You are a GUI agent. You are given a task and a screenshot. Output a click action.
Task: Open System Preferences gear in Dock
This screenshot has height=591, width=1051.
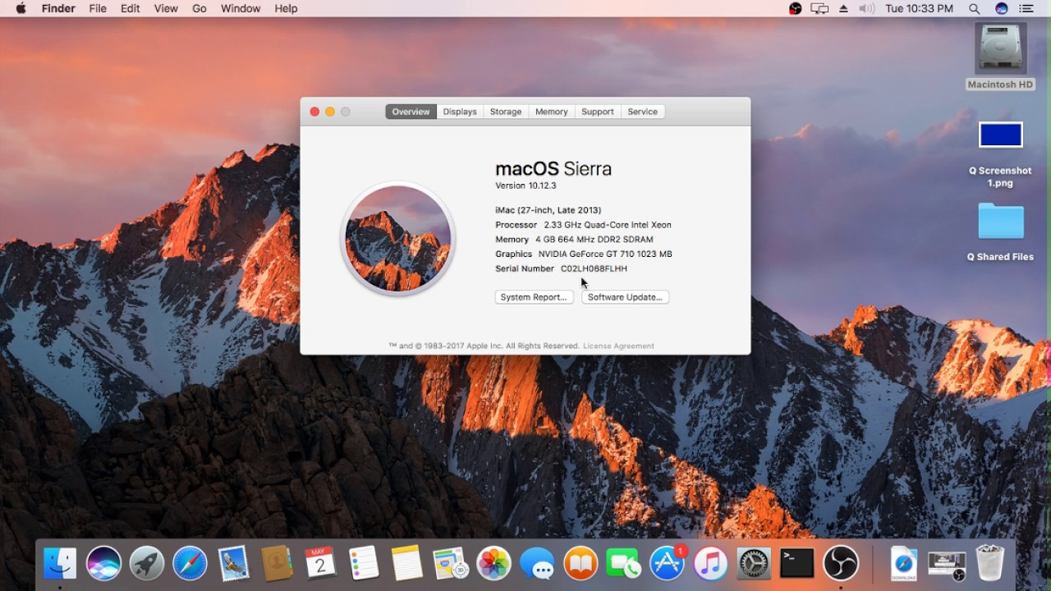point(754,563)
